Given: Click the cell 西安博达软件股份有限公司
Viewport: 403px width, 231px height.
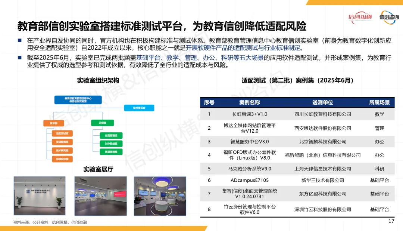Looking at the screenshot, I should point(322,128).
